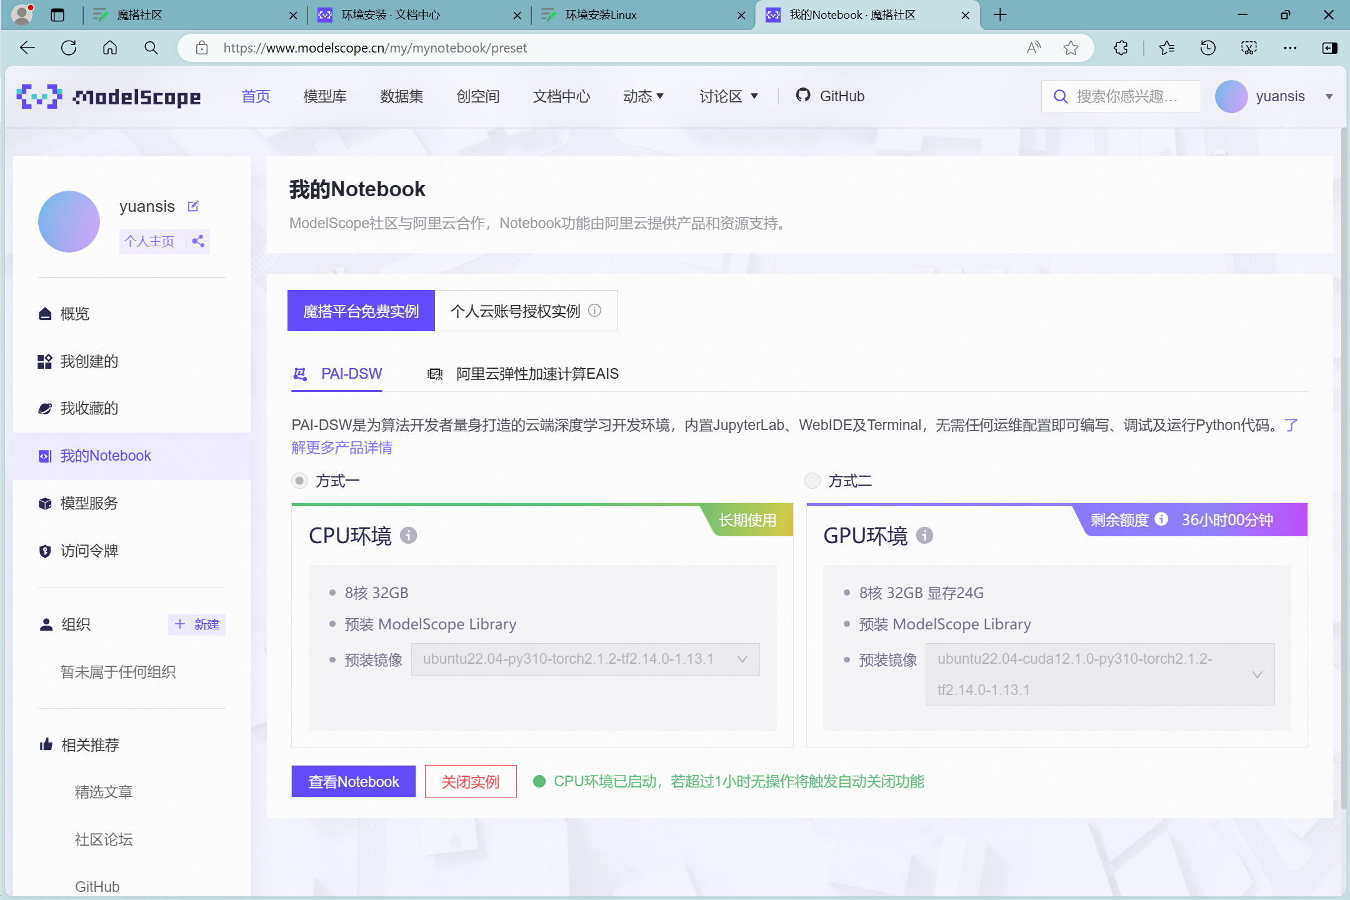This screenshot has height=900, width=1350.
Task: Click the 新建 organization button
Action: [x=197, y=624]
